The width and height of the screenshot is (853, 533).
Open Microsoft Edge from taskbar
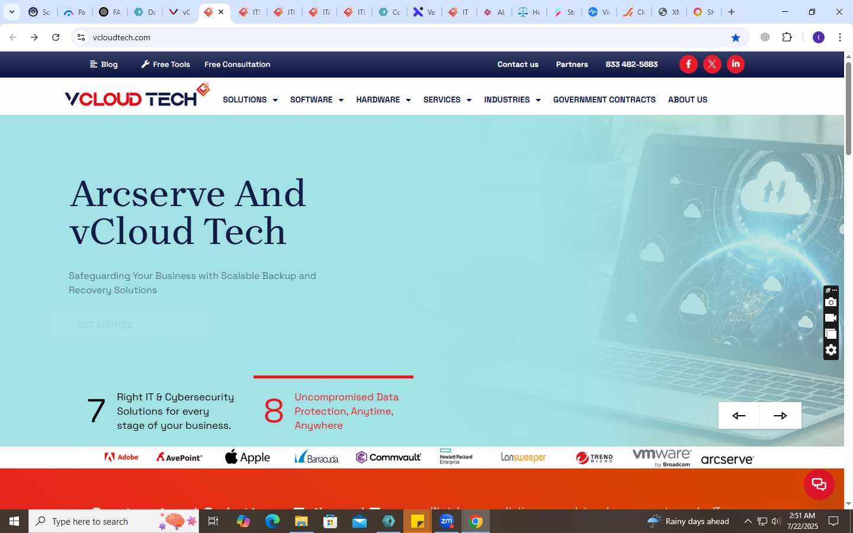pyautogui.click(x=272, y=521)
